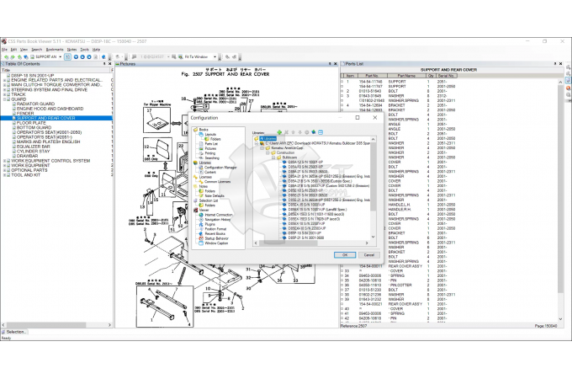572x379 pixels.
Task: Open the Search menu
Action: (x=36, y=50)
